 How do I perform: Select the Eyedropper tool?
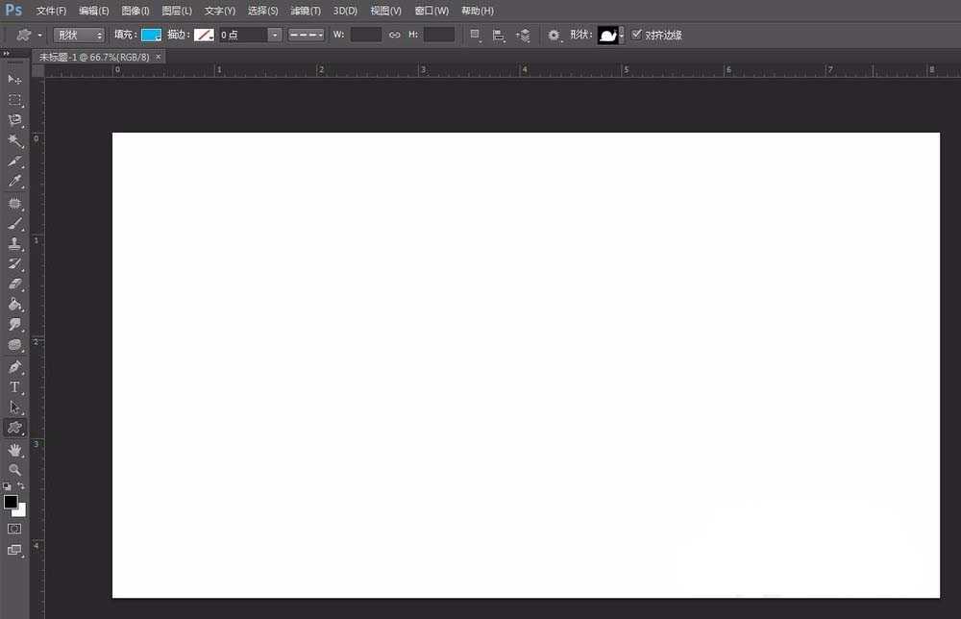[14, 182]
